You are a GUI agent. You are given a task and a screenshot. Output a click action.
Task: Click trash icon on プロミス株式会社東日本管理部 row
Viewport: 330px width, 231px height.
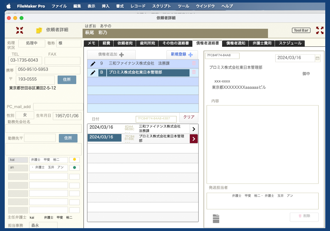point(194,72)
